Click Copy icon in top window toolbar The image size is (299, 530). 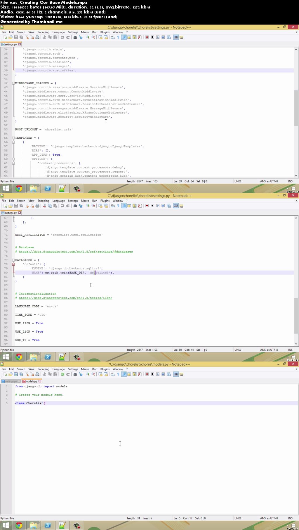coord(50,37)
